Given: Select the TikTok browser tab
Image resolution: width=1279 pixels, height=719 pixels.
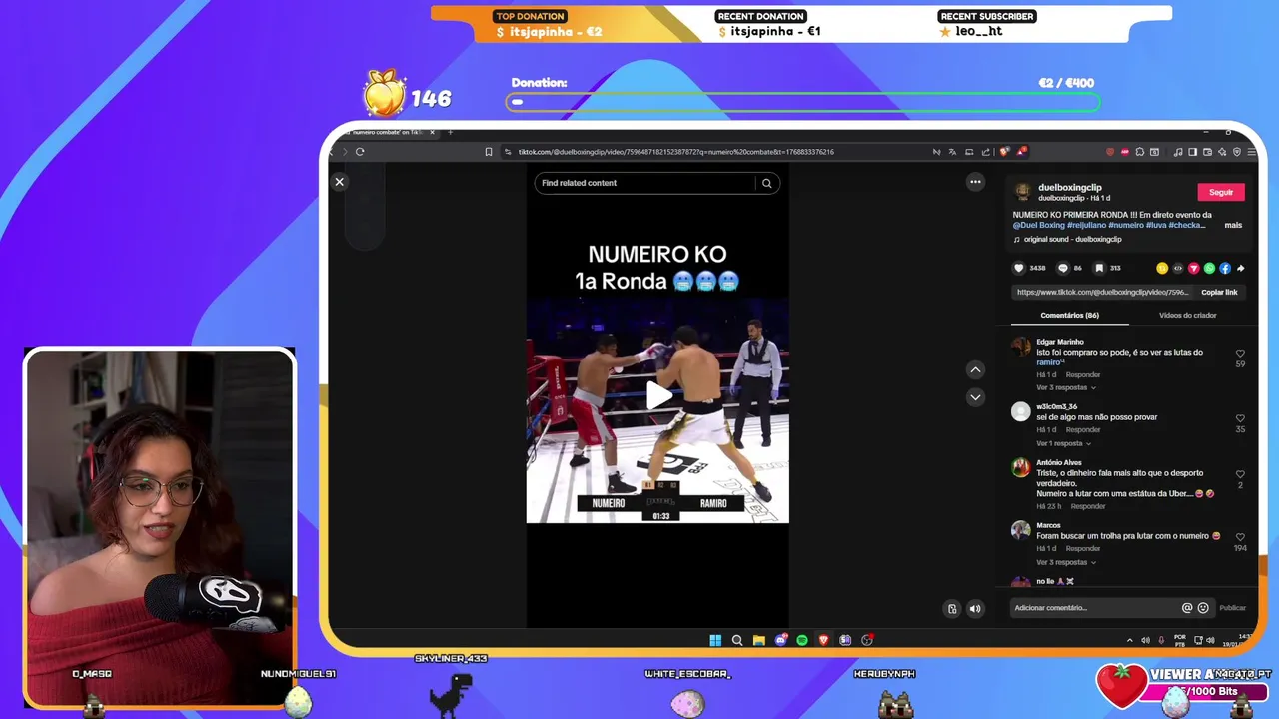Looking at the screenshot, I should (x=390, y=132).
